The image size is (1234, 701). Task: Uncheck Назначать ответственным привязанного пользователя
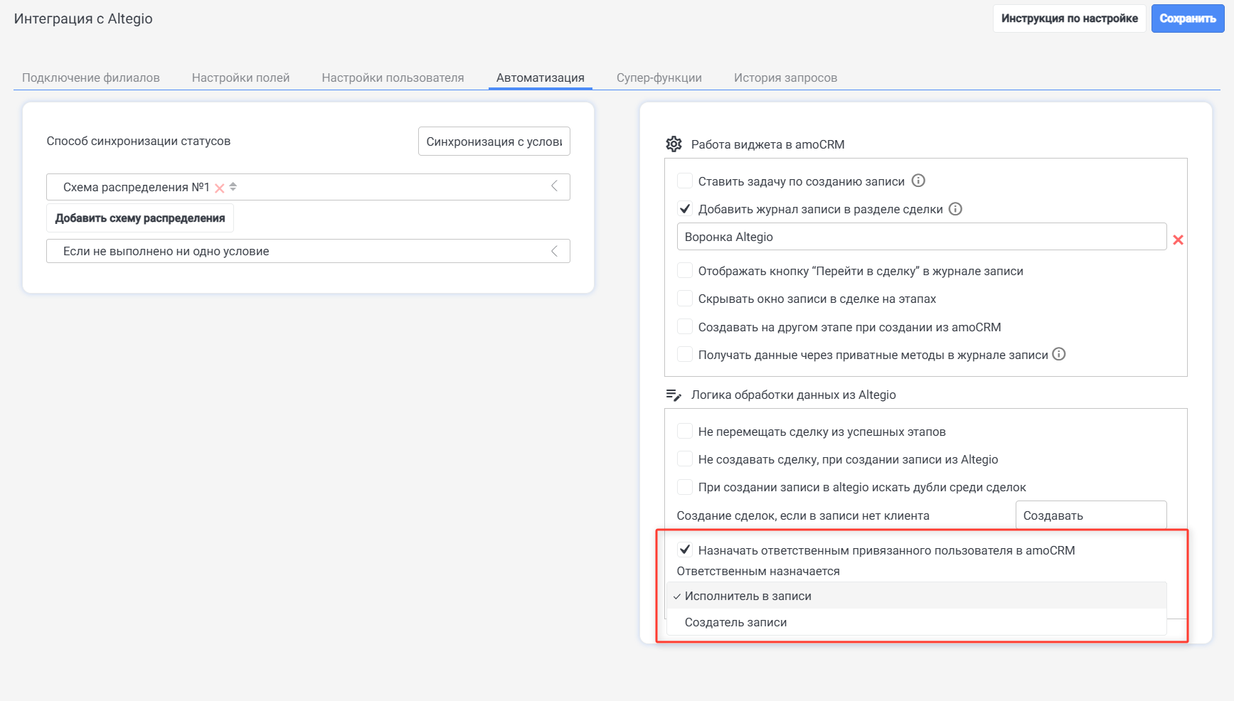pos(685,550)
